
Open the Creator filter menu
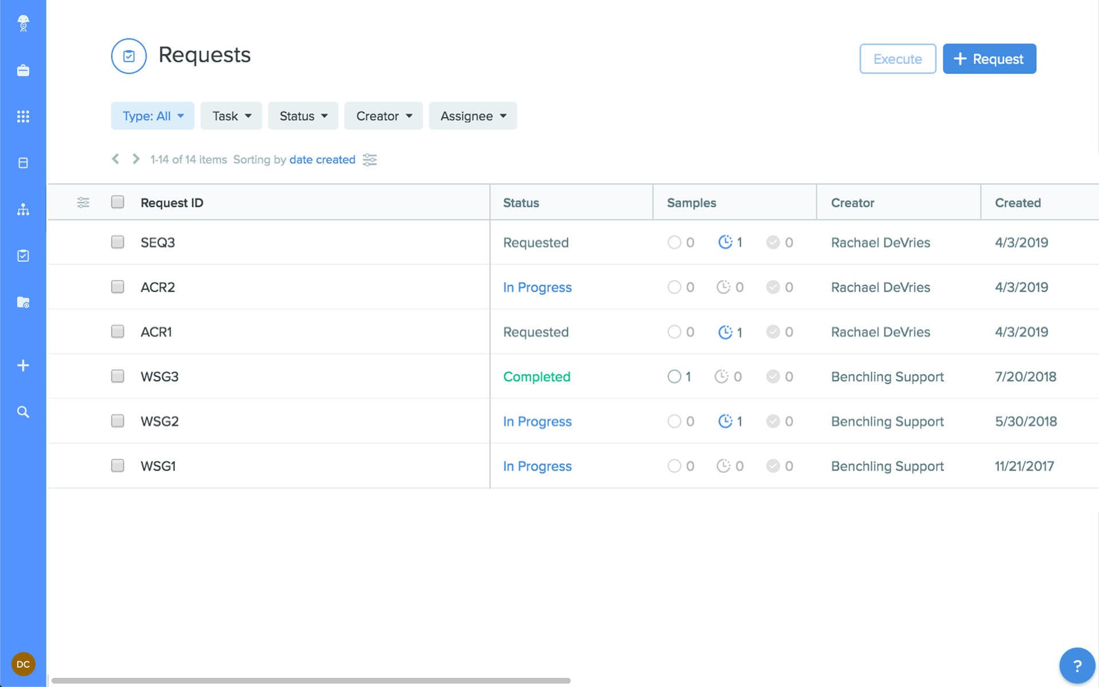point(383,116)
